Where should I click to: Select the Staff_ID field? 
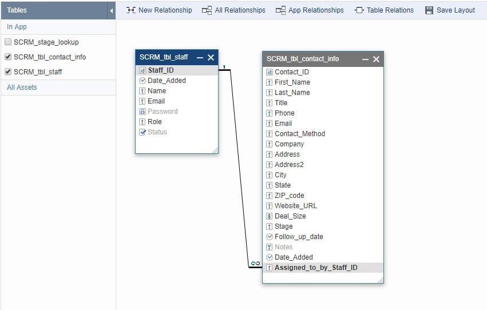pos(161,70)
